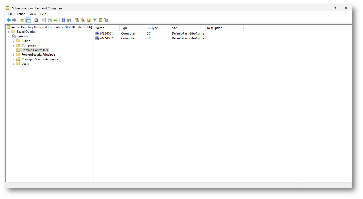Click the Add to group toolbar icon
The width and height of the screenshot is (363, 199).
(x=106, y=20)
